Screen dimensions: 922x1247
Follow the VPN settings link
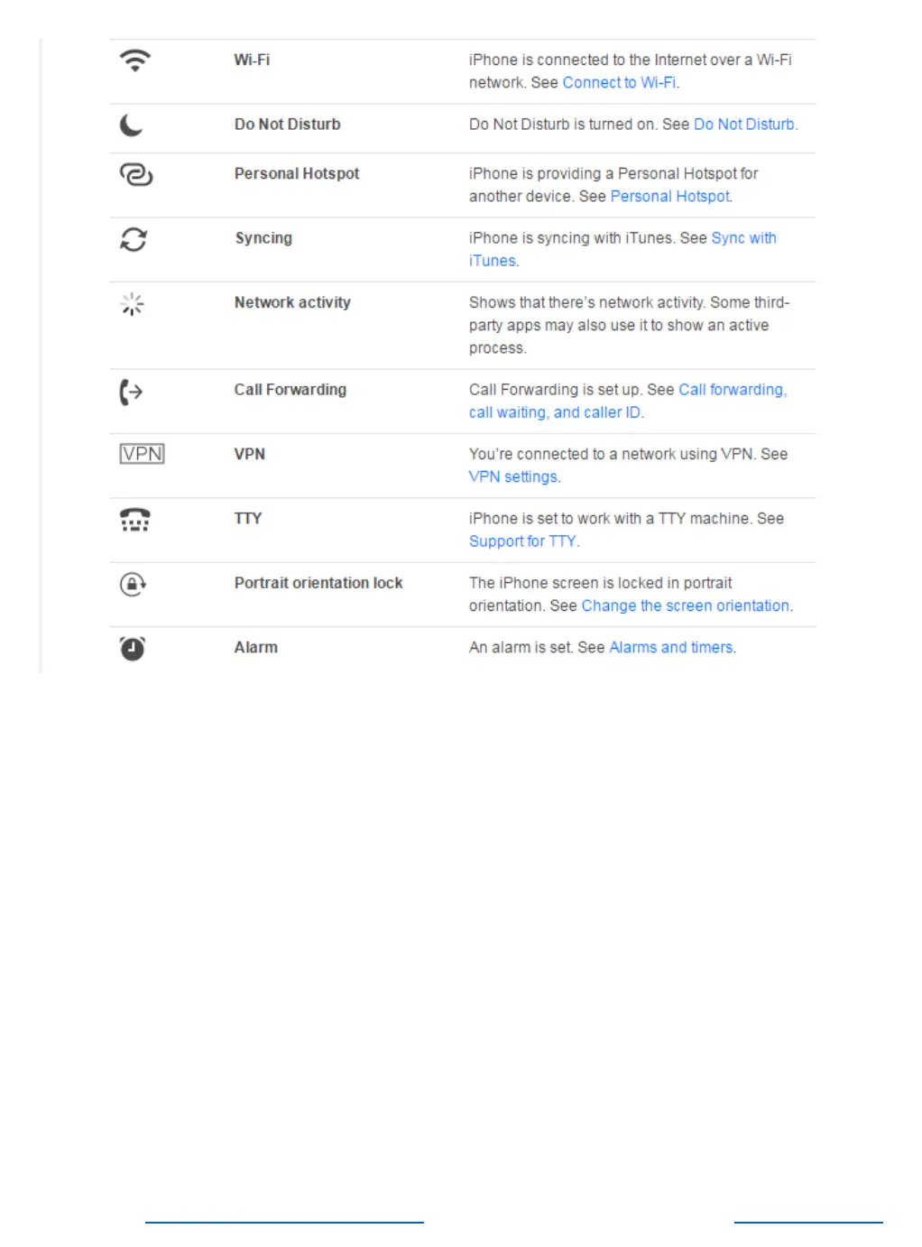point(513,477)
